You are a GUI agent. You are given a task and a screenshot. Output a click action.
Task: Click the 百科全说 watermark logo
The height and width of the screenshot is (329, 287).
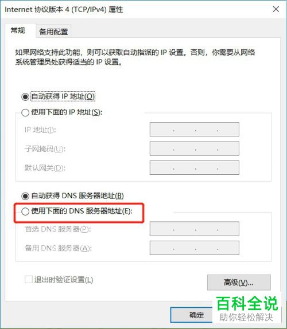(247, 308)
